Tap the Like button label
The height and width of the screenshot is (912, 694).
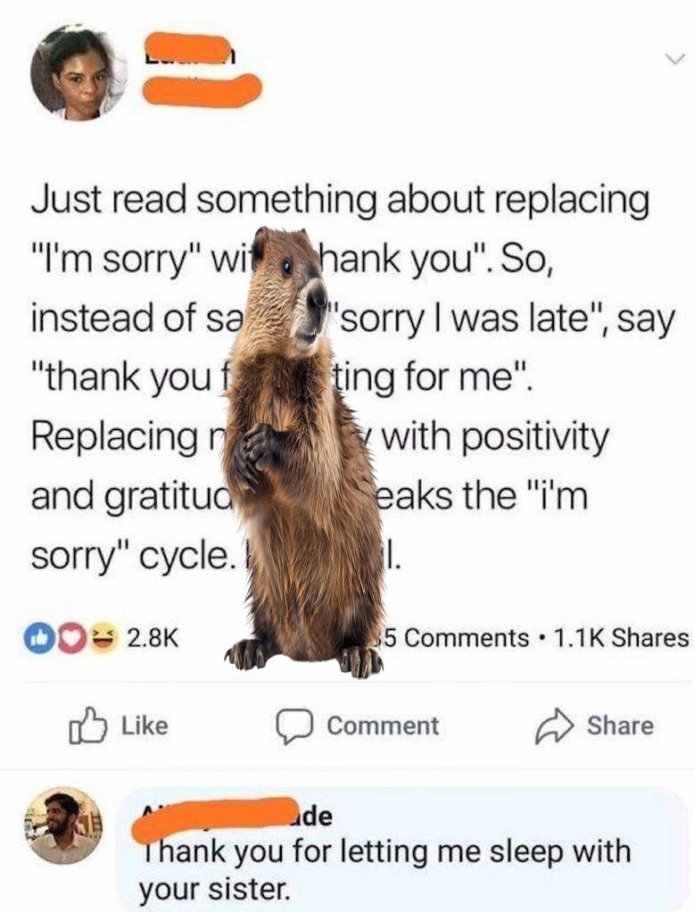pyautogui.click(x=145, y=725)
